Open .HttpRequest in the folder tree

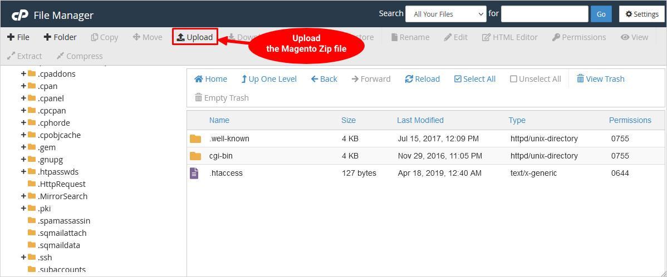coord(62,184)
